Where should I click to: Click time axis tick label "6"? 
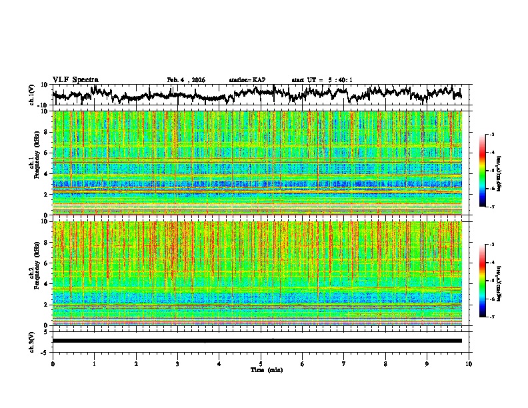tap(303, 364)
